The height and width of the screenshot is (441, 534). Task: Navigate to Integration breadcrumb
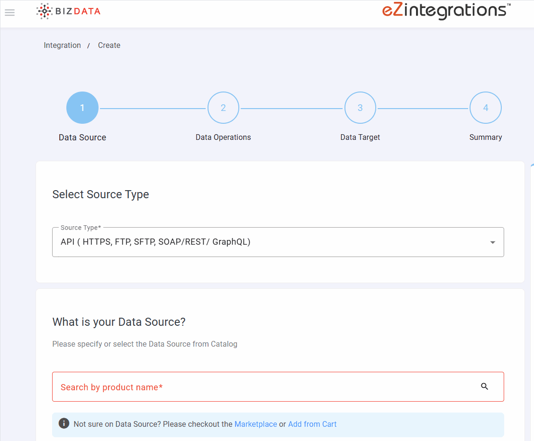[x=62, y=46]
